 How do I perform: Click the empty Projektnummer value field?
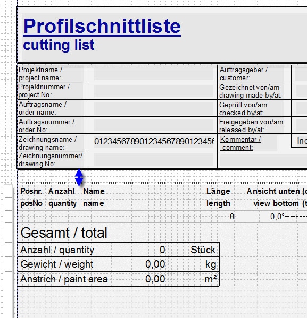tap(154, 91)
